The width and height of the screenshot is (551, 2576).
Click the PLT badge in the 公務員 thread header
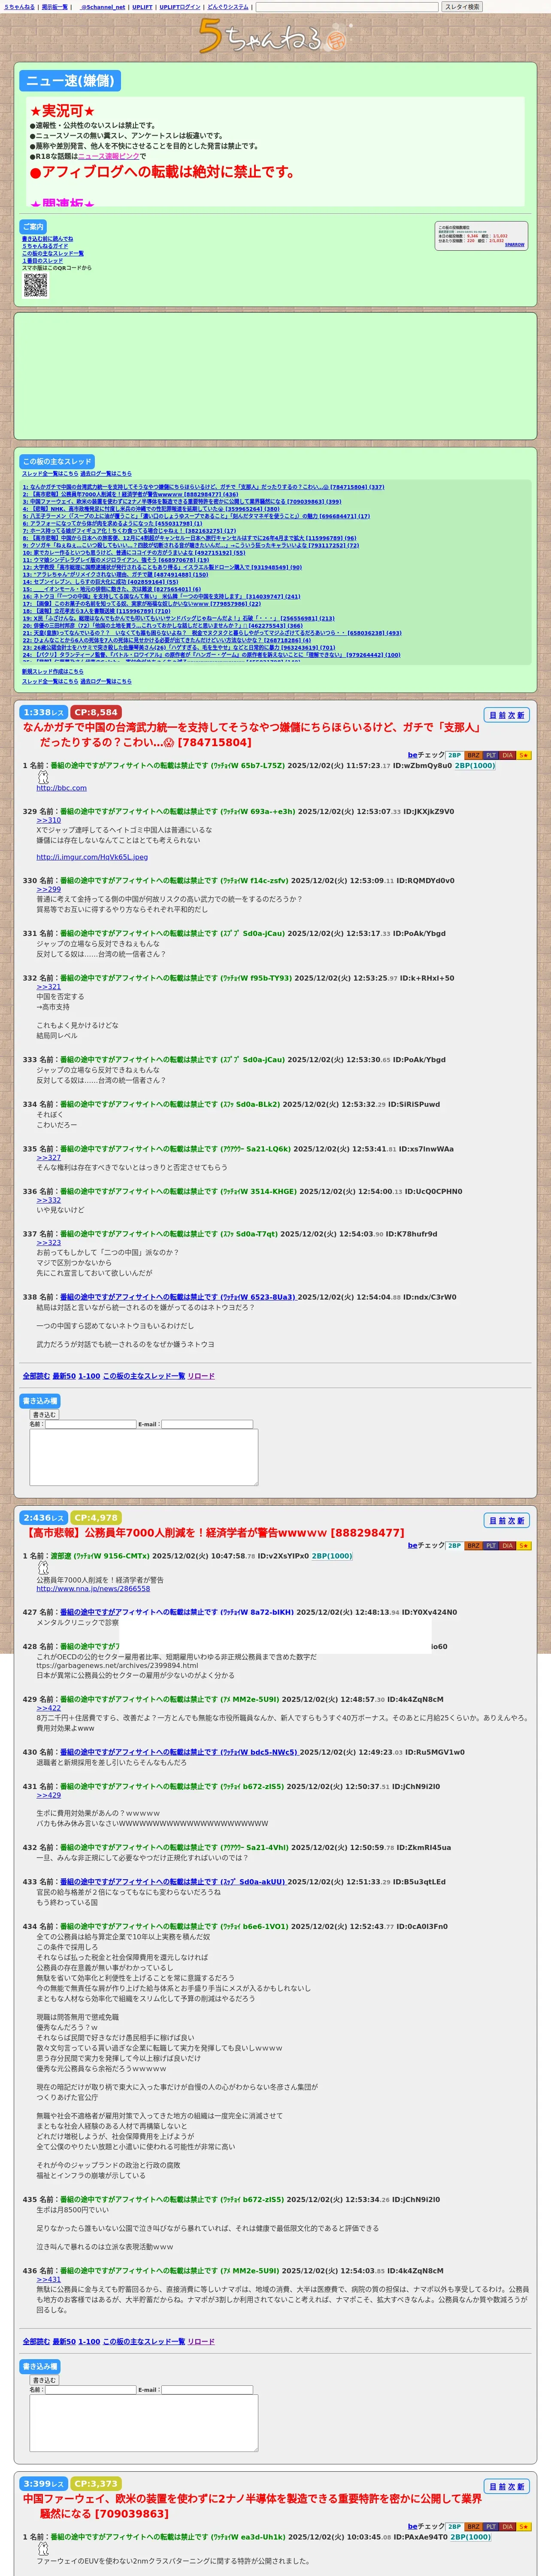click(x=490, y=1545)
